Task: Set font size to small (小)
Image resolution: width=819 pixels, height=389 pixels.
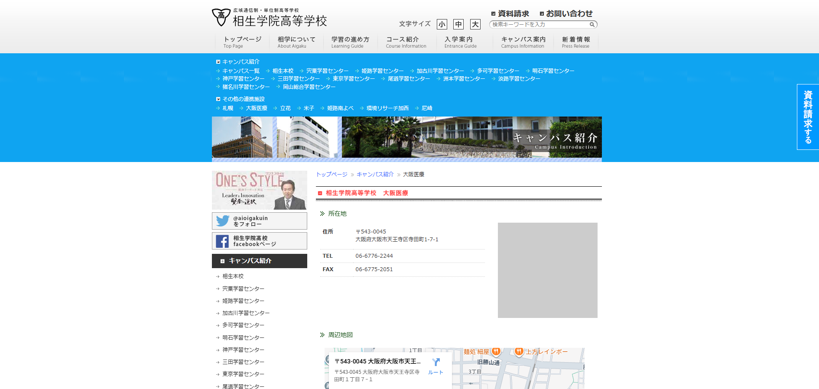Action: (442, 24)
